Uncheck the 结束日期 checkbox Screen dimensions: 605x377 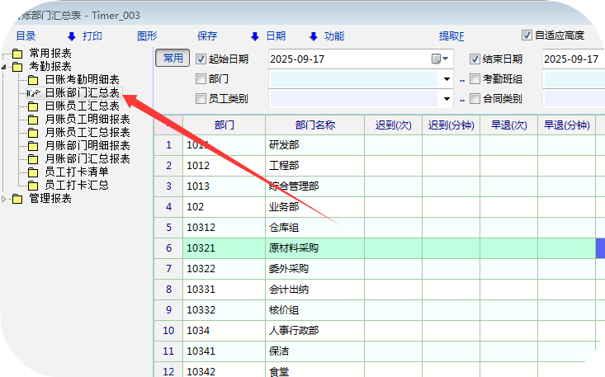(x=475, y=59)
